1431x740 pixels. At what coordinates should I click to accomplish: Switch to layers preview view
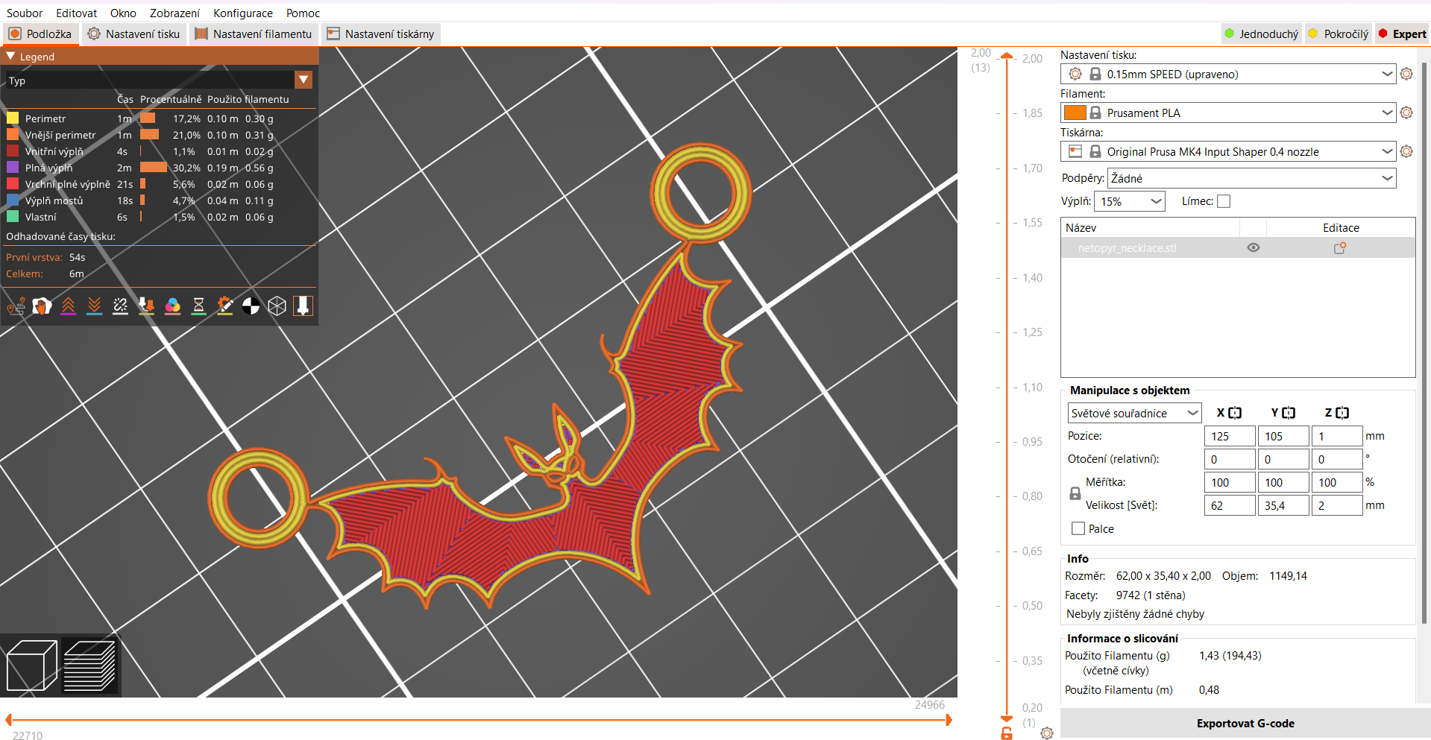pos(89,665)
